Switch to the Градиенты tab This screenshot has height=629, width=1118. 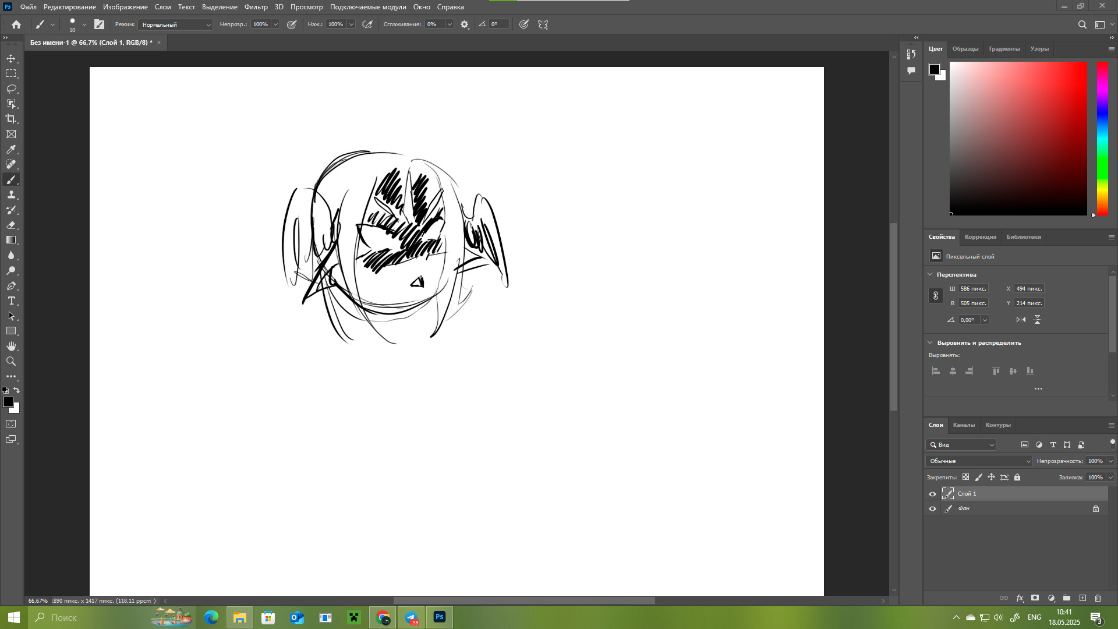pyautogui.click(x=1004, y=49)
